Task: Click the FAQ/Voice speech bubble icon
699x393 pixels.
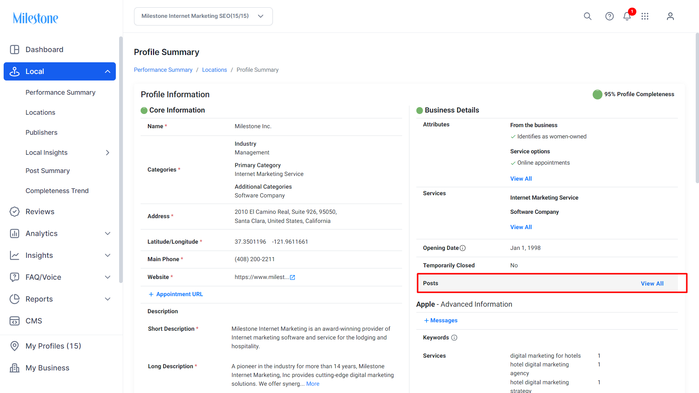Action: tap(15, 277)
